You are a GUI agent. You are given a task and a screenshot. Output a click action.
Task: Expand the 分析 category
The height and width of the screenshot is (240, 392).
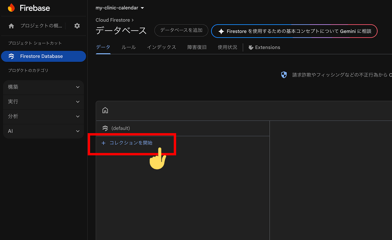(44, 116)
